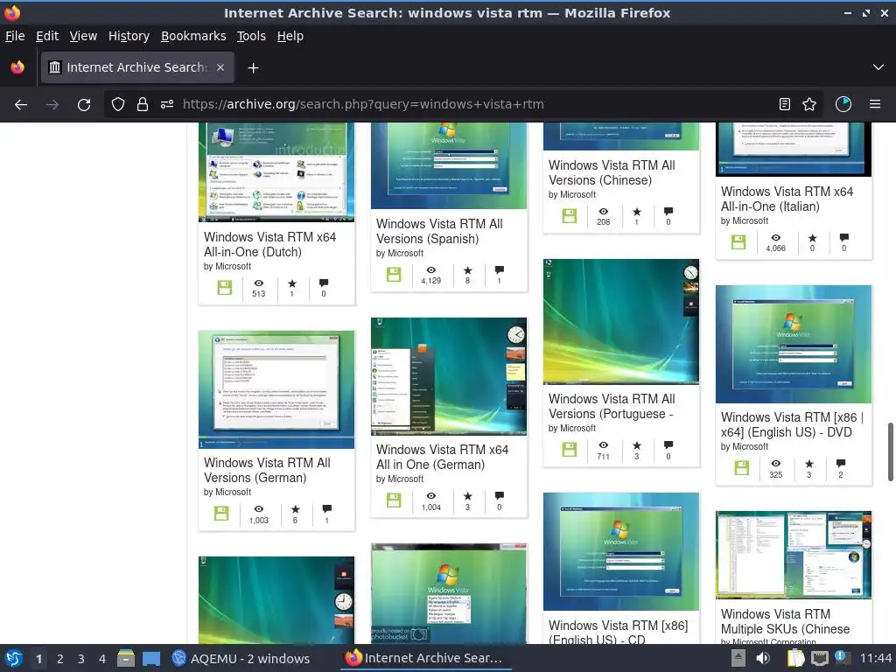The height and width of the screenshot is (672, 896).
Task: Open the Bookmarks menu
Action: pos(193,36)
